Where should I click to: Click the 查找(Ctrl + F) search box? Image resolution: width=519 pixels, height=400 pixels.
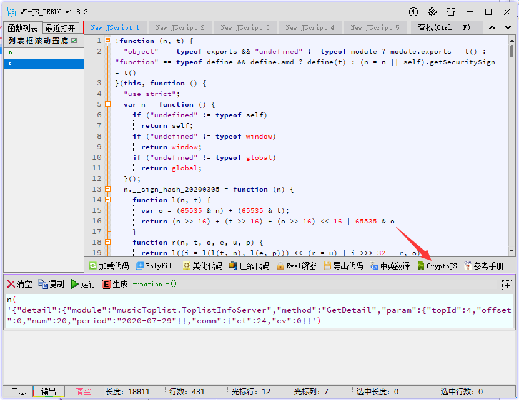pos(443,27)
